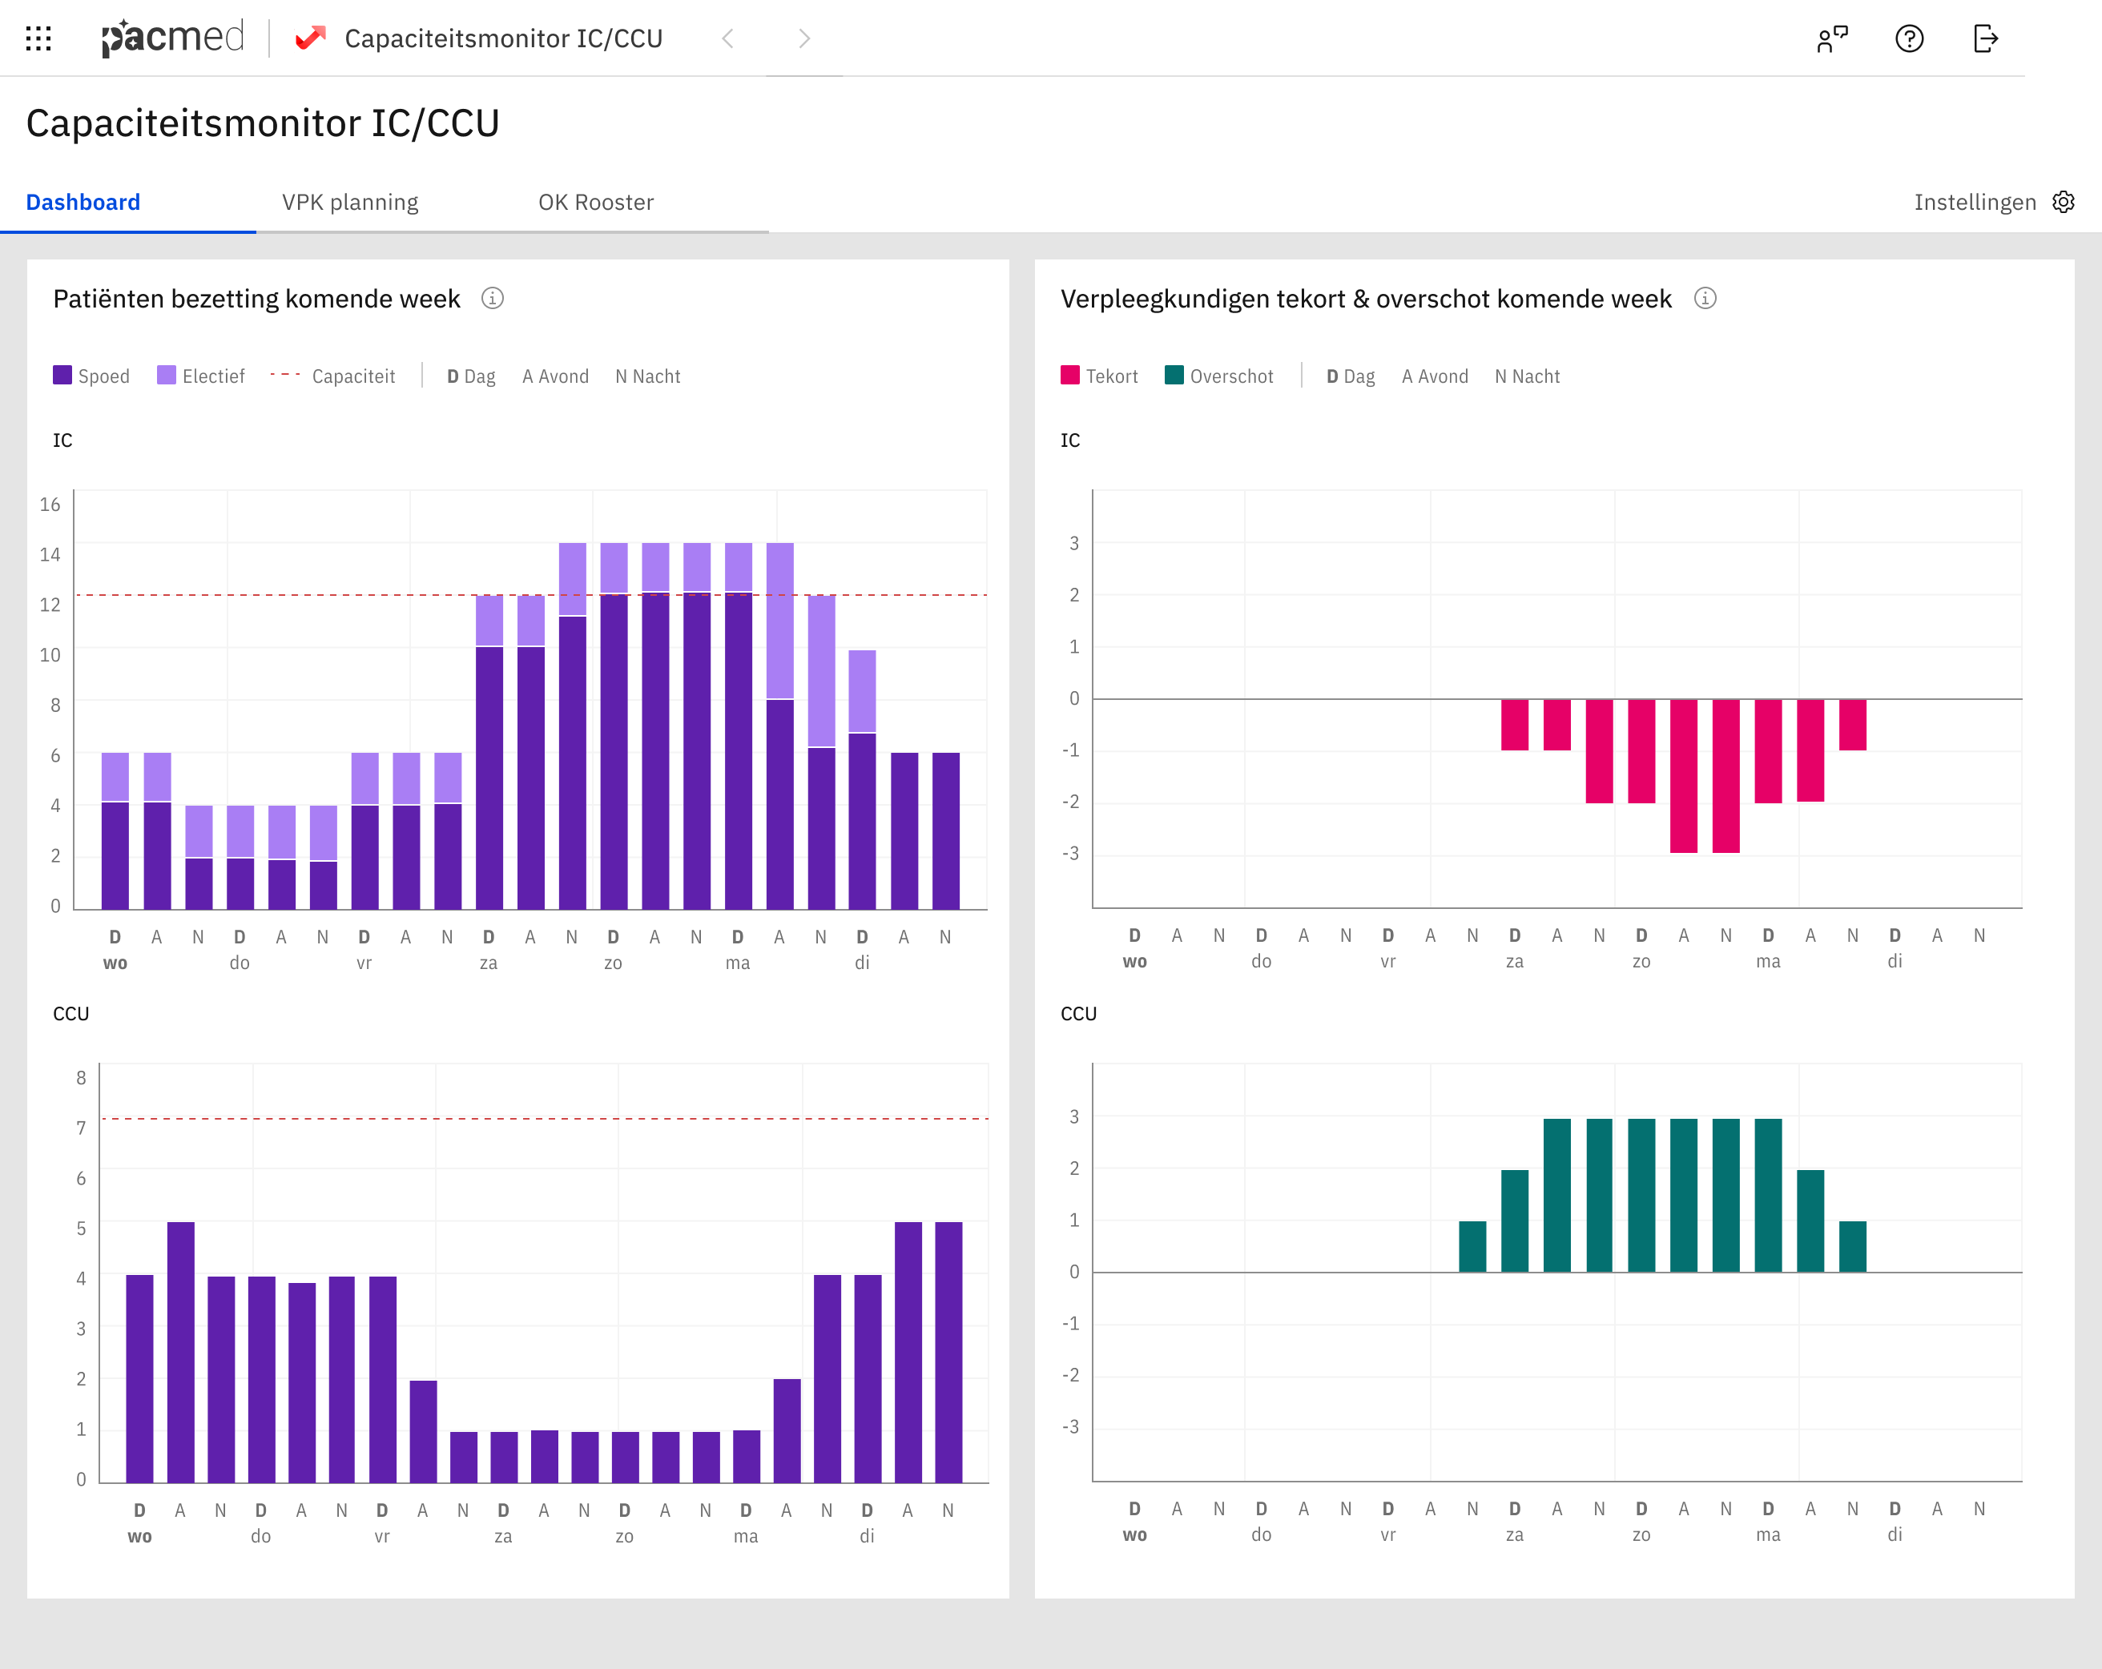Go to previous page chevron

[727, 38]
